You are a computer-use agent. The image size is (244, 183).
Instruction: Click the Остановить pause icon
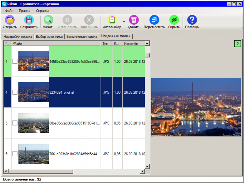(x=67, y=20)
